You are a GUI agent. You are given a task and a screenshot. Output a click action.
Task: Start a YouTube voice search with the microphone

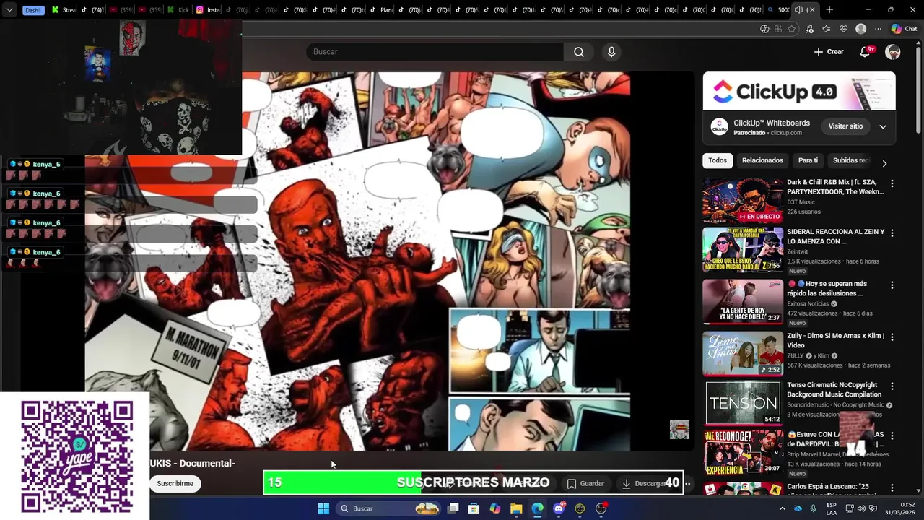[x=611, y=52]
